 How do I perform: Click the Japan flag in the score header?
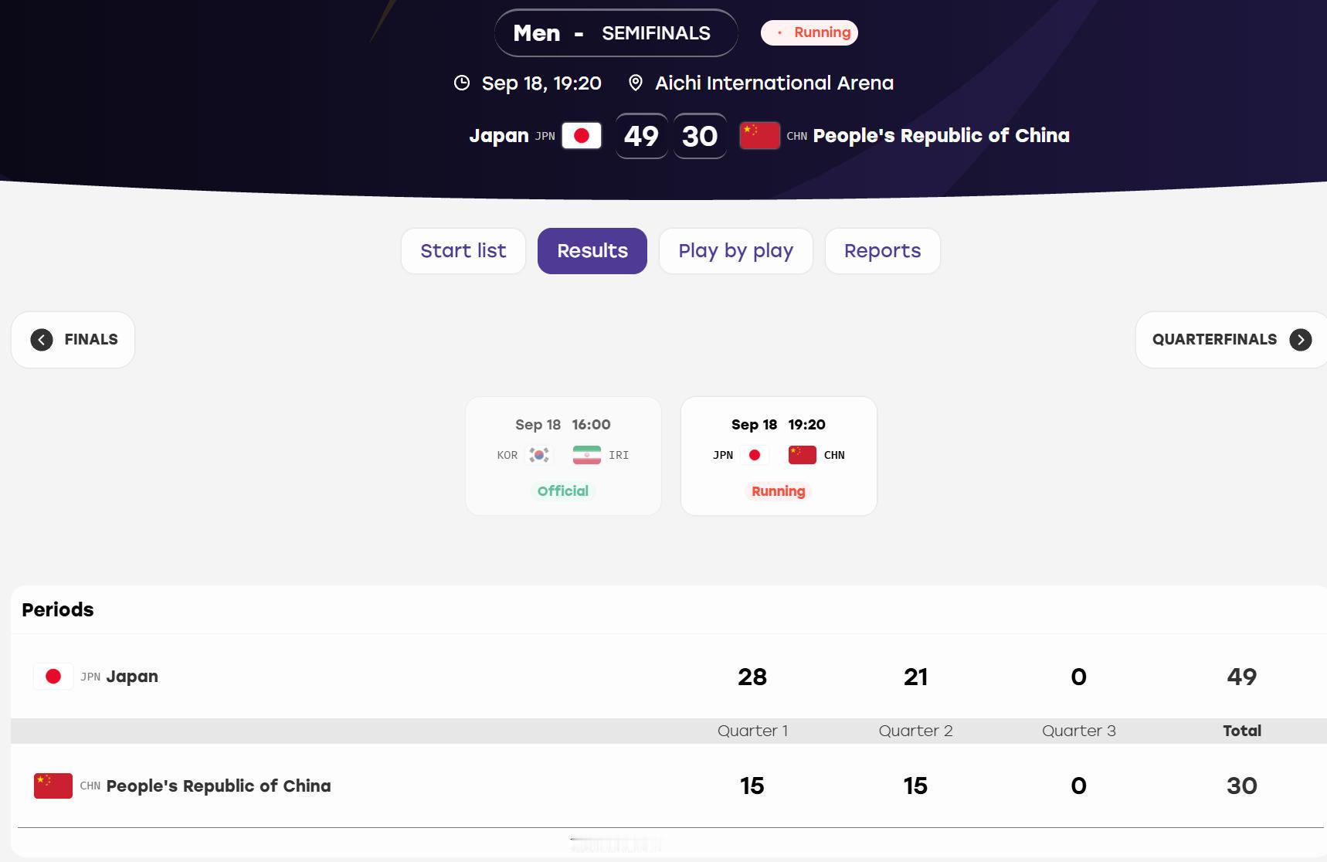pos(582,136)
